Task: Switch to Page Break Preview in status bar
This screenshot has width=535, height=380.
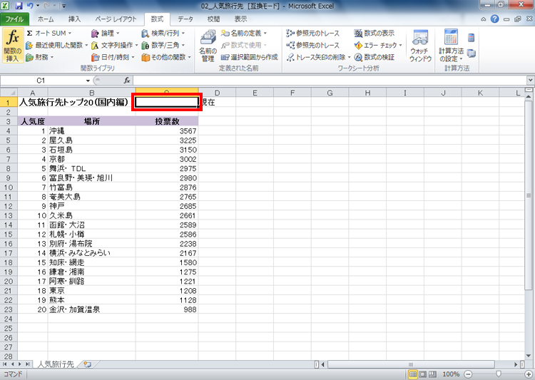Action: 433,374
